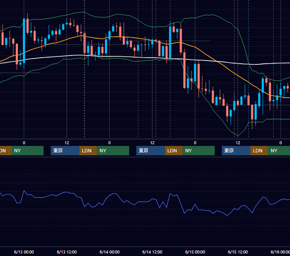Click the 6/13 12:00 date label
The height and width of the screenshot is (256, 290).
[67, 252]
